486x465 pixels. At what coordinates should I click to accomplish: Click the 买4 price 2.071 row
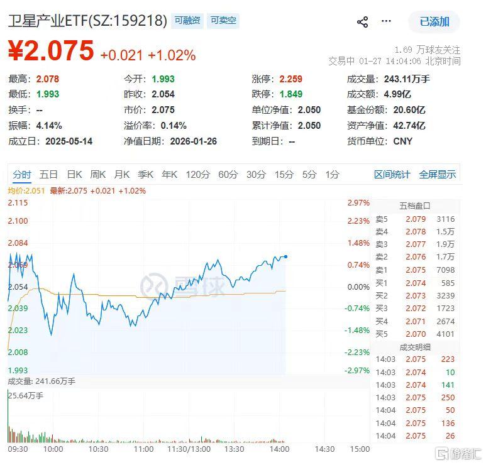[x=415, y=321]
